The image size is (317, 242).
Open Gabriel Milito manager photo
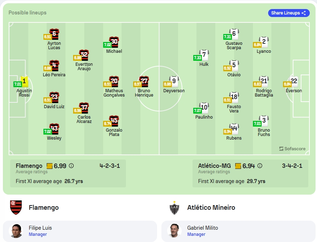[174, 231]
